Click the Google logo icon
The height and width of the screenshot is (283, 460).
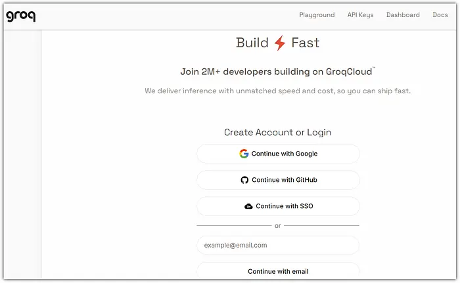click(244, 154)
